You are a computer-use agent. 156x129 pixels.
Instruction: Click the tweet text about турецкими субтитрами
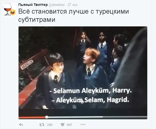coord(74,15)
